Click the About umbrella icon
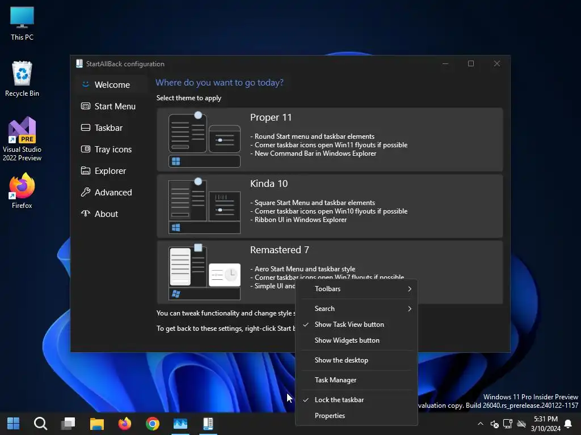Screen dimensions: 581x435 click(x=86, y=214)
